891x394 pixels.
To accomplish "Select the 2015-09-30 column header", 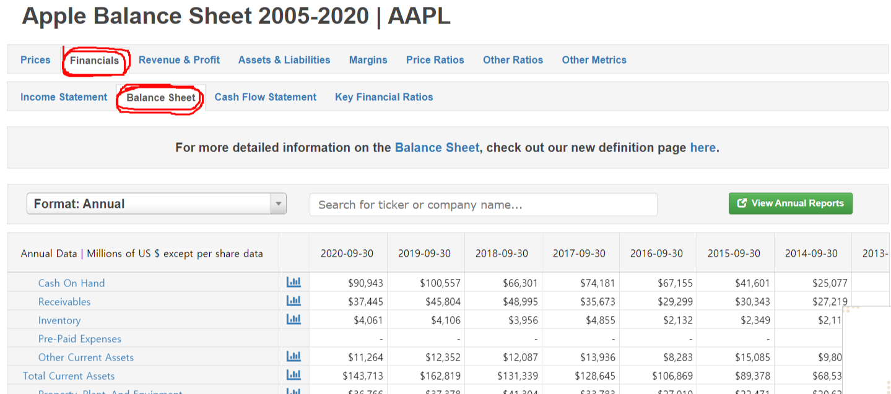I will click(734, 254).
